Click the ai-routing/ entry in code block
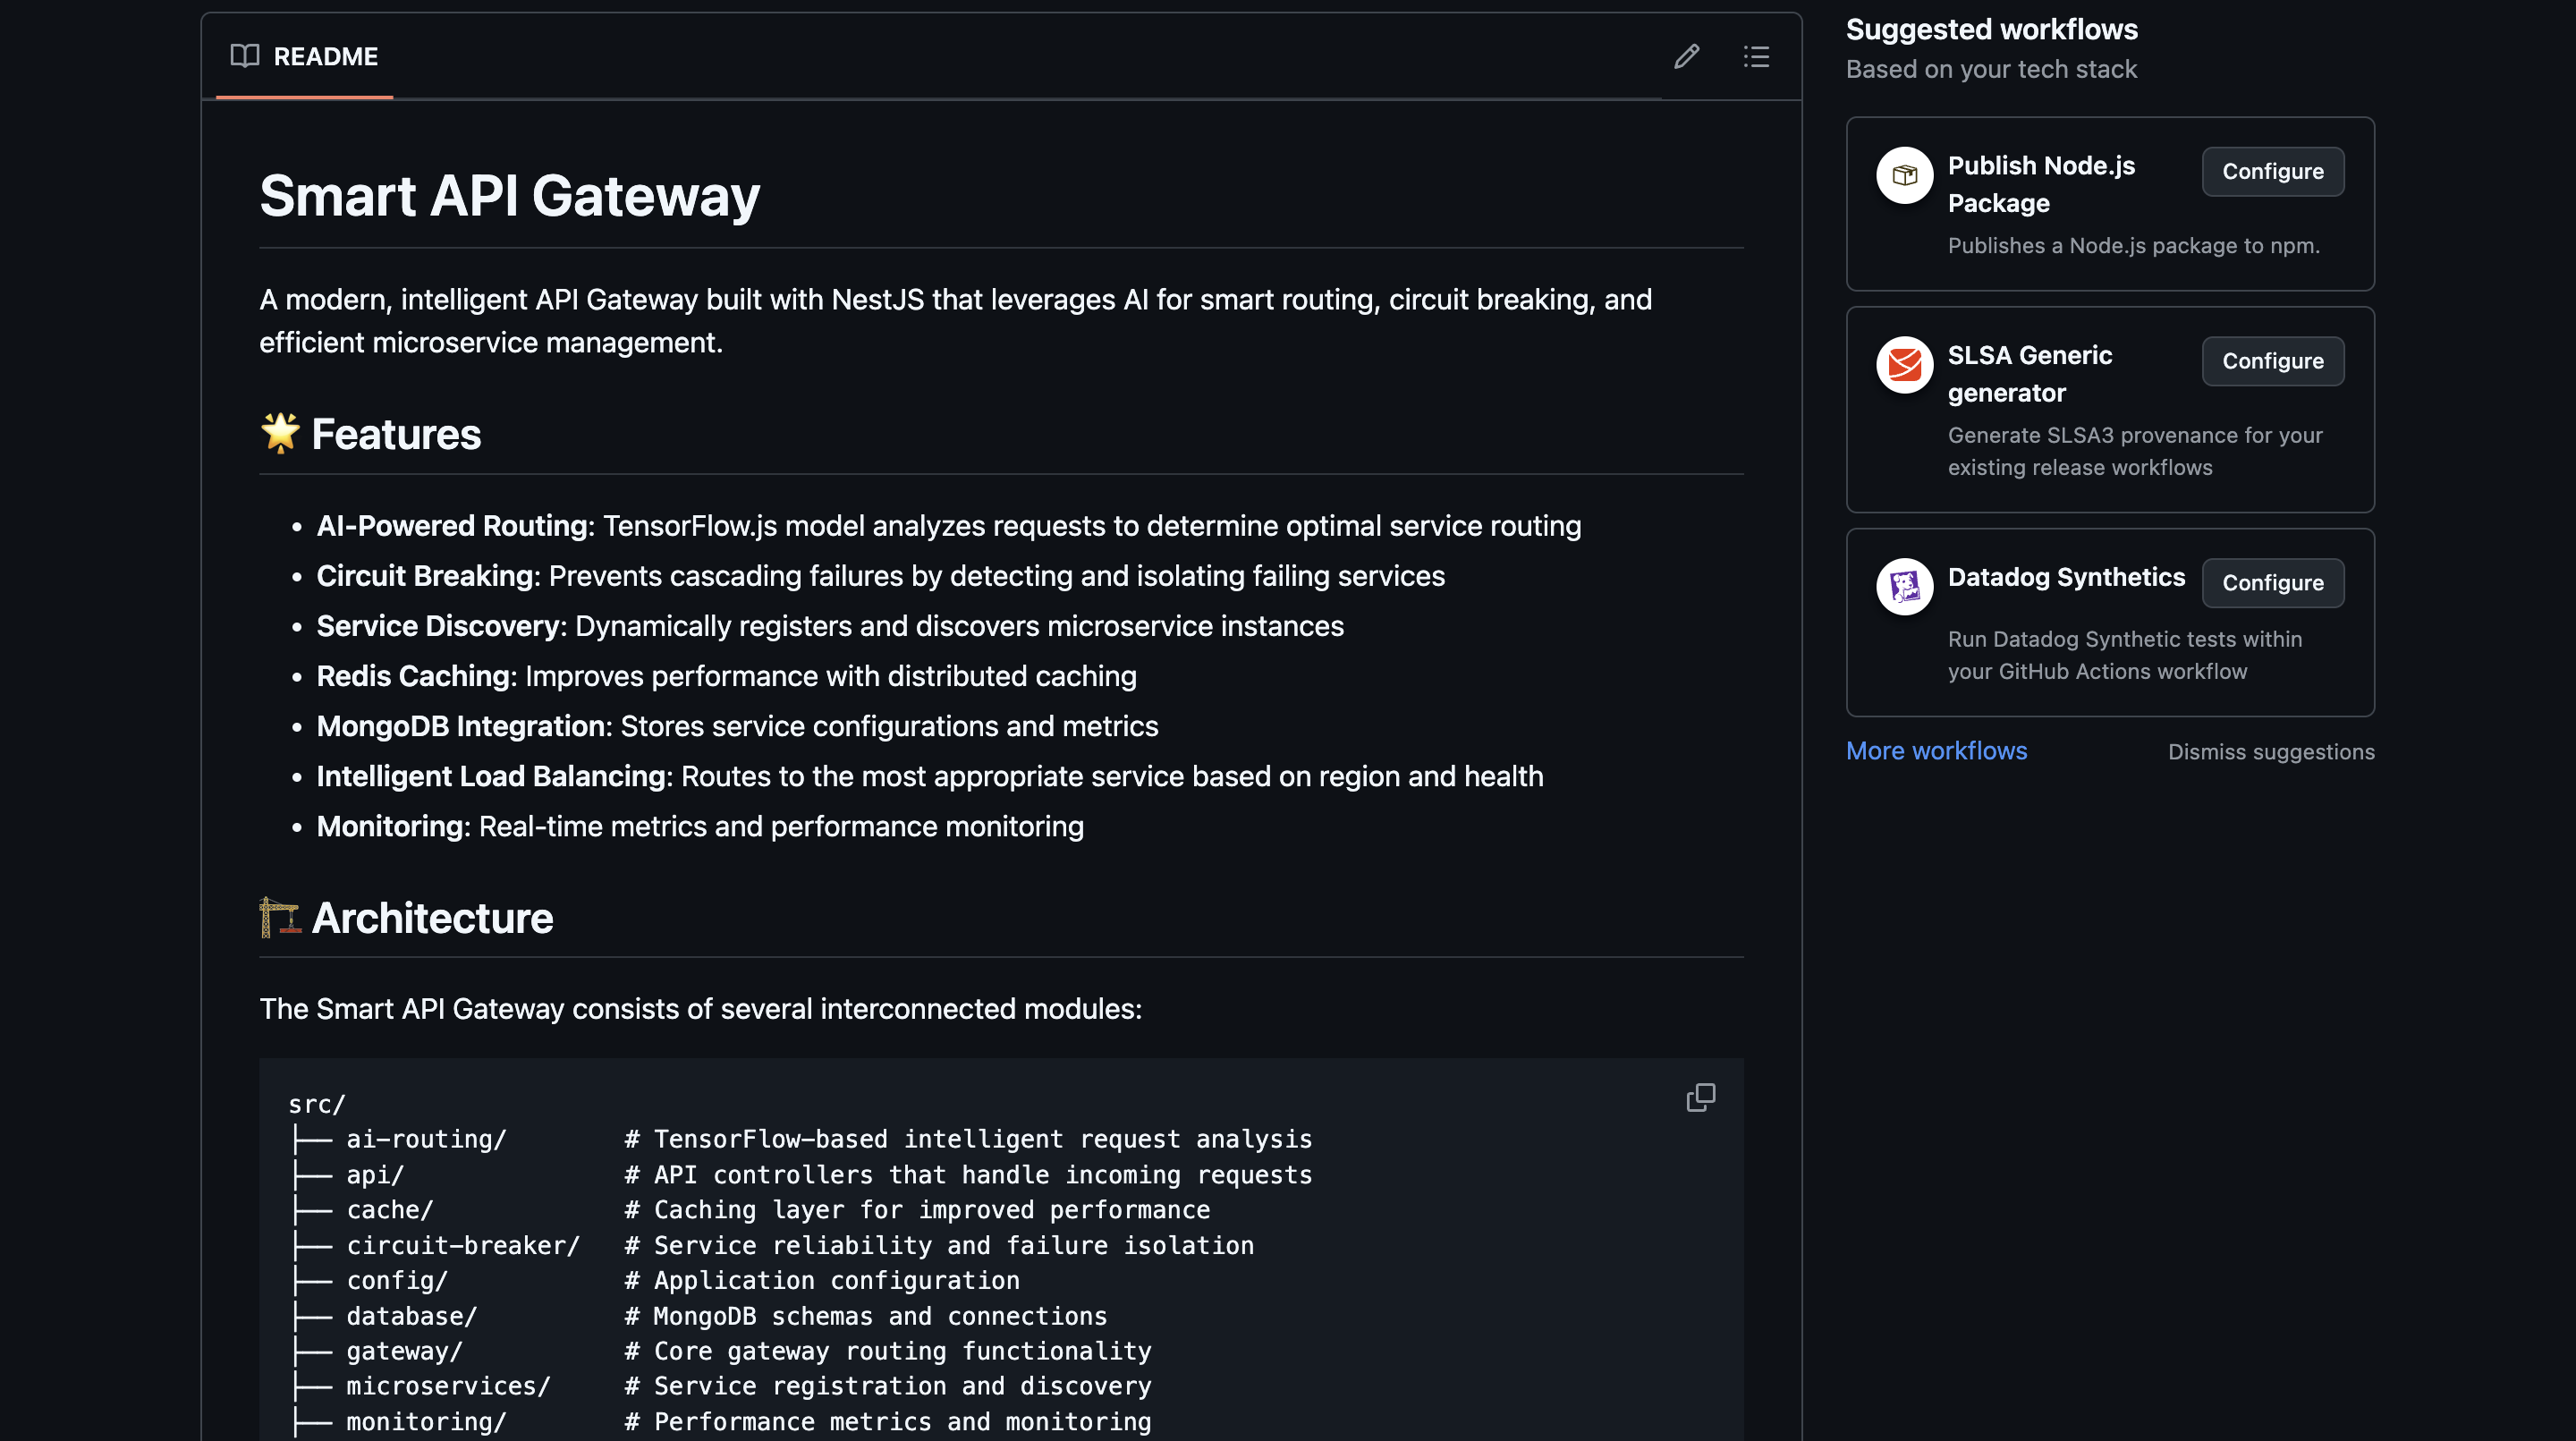The height and width of the screenshot is (1441, 2576). click(426, 1139)
